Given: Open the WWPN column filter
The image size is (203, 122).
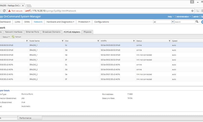Looking at the screenshot, I should 134,41.
